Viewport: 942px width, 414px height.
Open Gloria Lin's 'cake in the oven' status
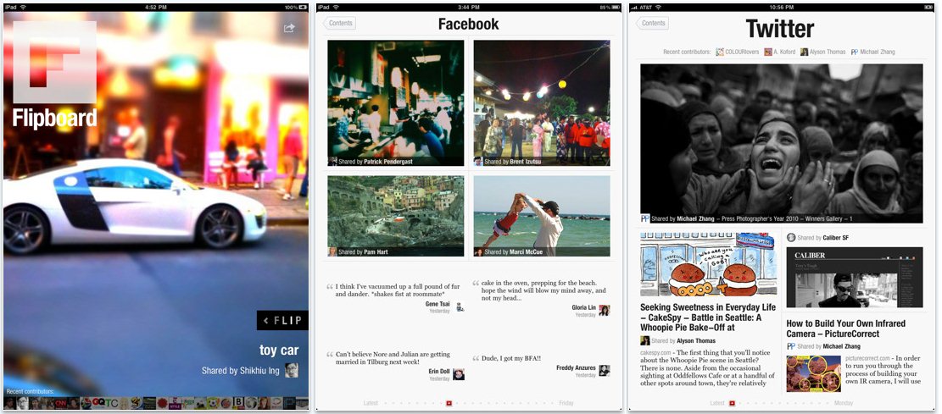coord(543,290)
